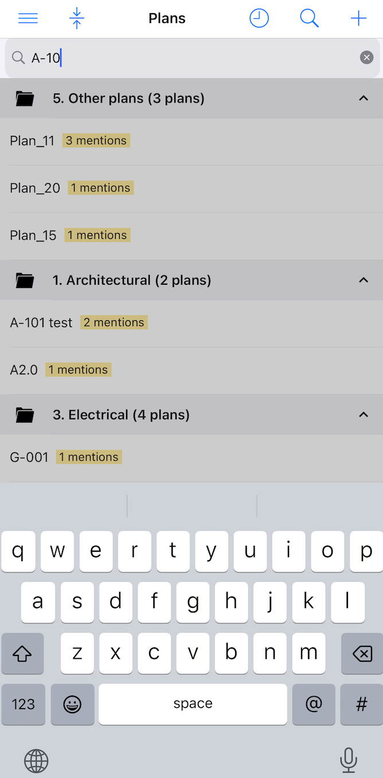The width and height of the screenshot is (383, 778).
Task: Open the emoji keyboard
Action: click(x=72, y=705)
